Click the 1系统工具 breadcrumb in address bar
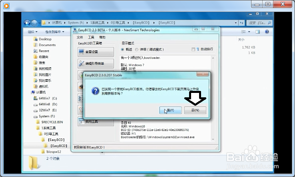The width and height of the screenshot is (295, 177). [x=97, y=22]
